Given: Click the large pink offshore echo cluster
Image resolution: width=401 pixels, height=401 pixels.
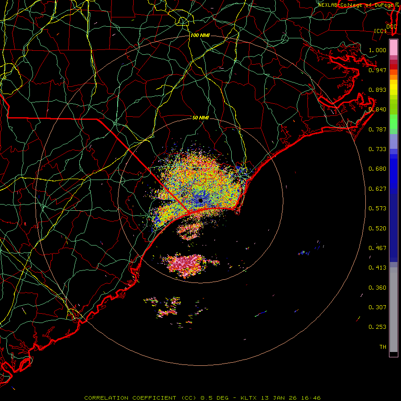Looking at the screenshot, I should coord(186,265).
